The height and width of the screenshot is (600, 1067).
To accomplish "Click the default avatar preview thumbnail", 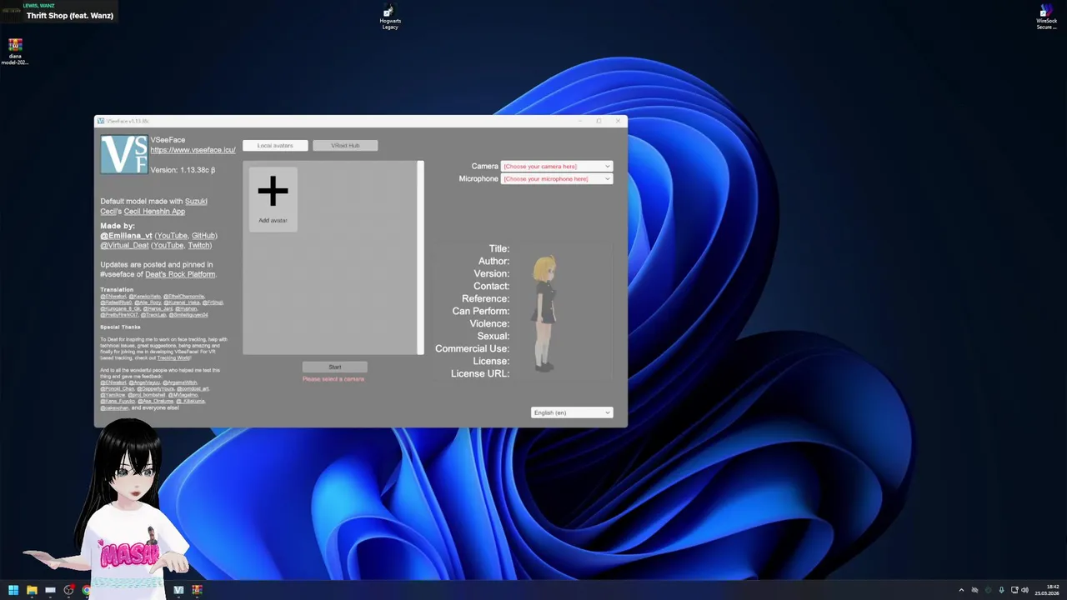I will 545,313.
